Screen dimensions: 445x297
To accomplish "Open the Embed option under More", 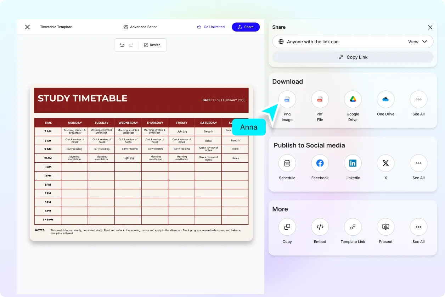I will [x=320, y=227].
